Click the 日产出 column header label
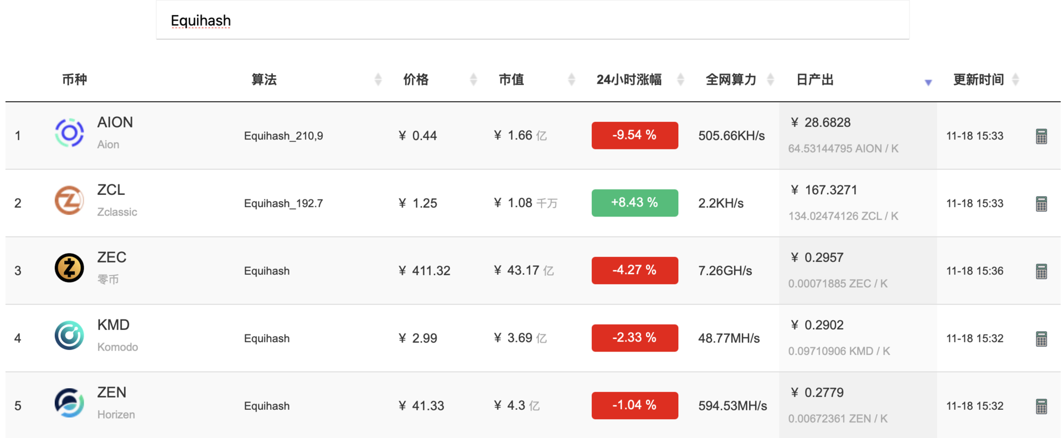The width and height of the screenshot is (1063, 438). (814, 80)
